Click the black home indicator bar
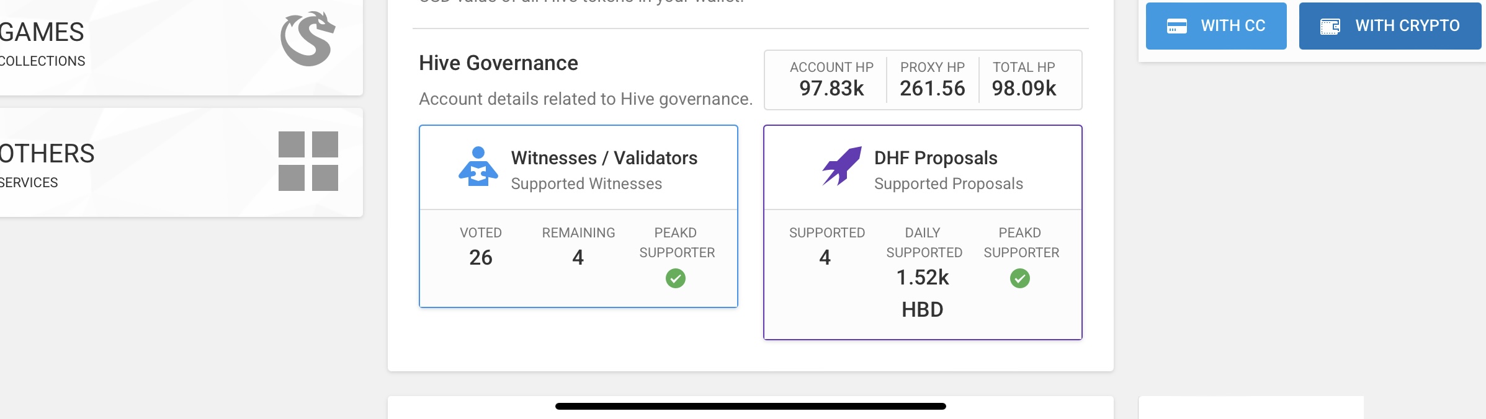This screenshot has height=419, width=1486. coord(750,407)
